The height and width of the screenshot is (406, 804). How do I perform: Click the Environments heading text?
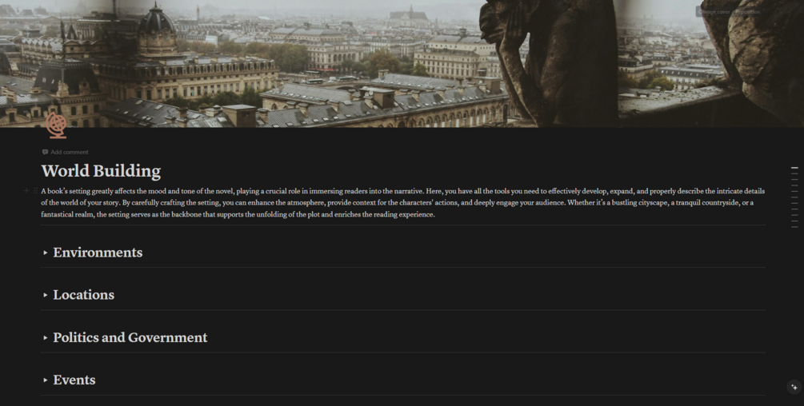tap(98, 253)
